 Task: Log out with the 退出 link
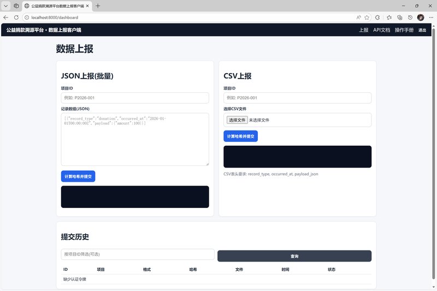pos(422,30)
